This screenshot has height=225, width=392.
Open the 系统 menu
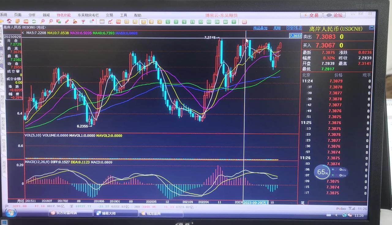click(x=3, y=15)
